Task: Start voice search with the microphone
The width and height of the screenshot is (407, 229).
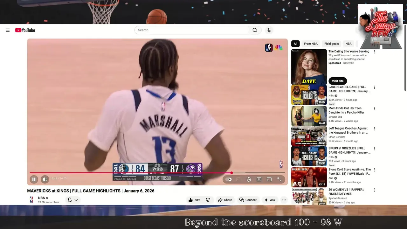Action: [x=269, y=30]
